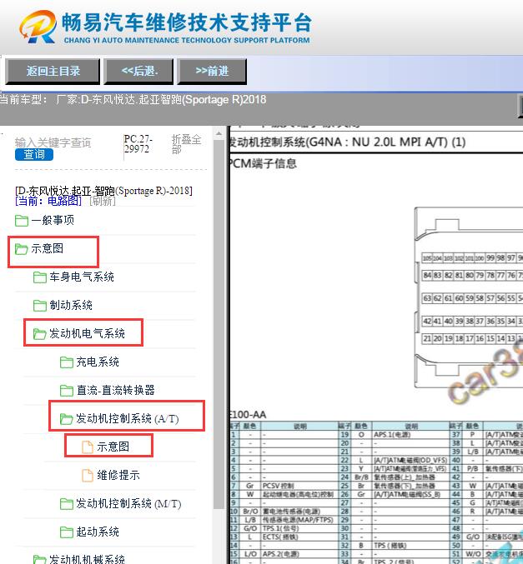The height and width of the screenshot is (564, 523).
Task: Open the 示意图 document leaf label
Action: point(113,447)
